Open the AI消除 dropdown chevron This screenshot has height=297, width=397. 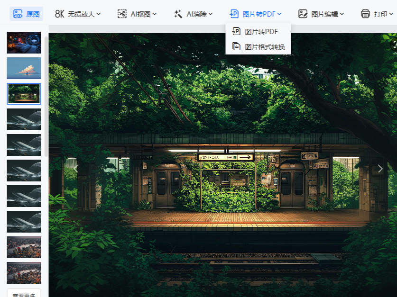pos(211,14)
